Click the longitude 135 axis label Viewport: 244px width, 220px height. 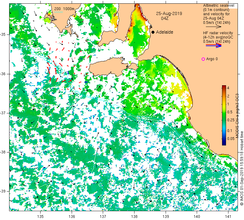click(41, 217)
